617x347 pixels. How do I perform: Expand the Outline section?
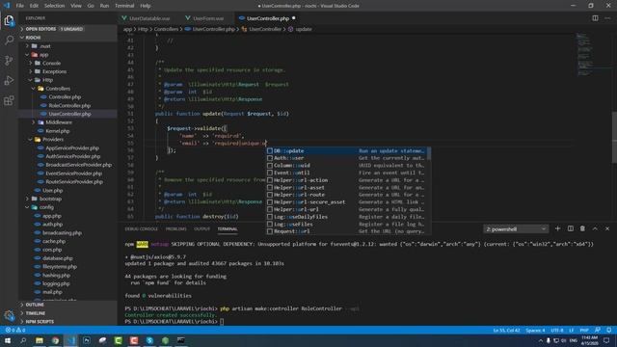point(67,305)
